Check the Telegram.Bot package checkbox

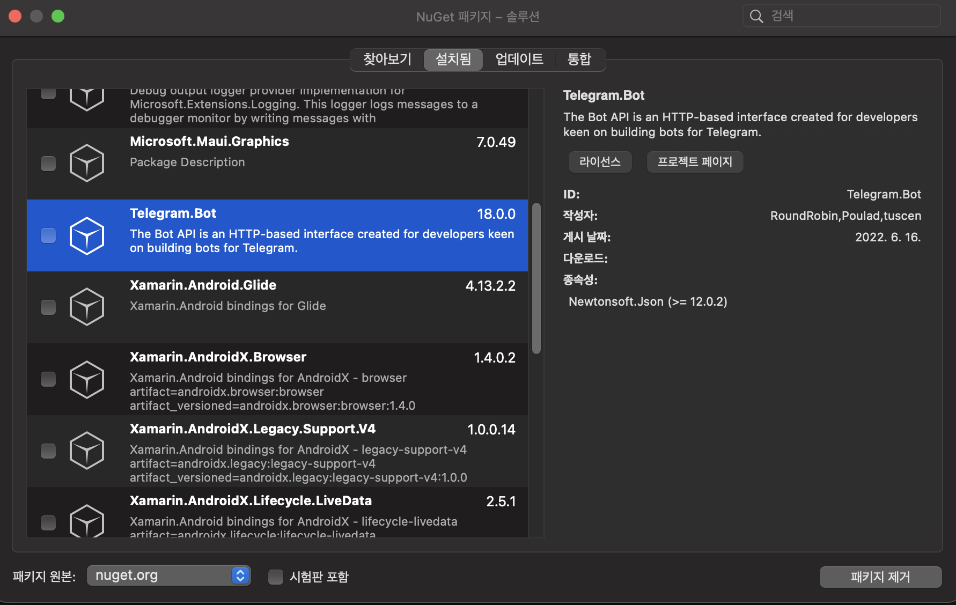pos(48,235)
